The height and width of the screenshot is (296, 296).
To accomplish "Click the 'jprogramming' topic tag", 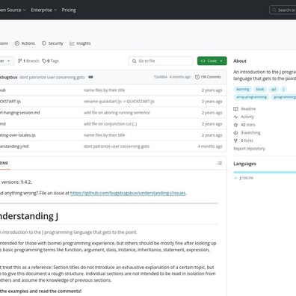I will click(x=284, y=97).
